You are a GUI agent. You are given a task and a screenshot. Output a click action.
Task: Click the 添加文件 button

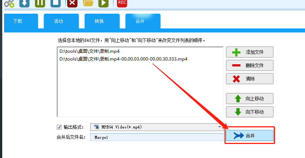(250, 52)
